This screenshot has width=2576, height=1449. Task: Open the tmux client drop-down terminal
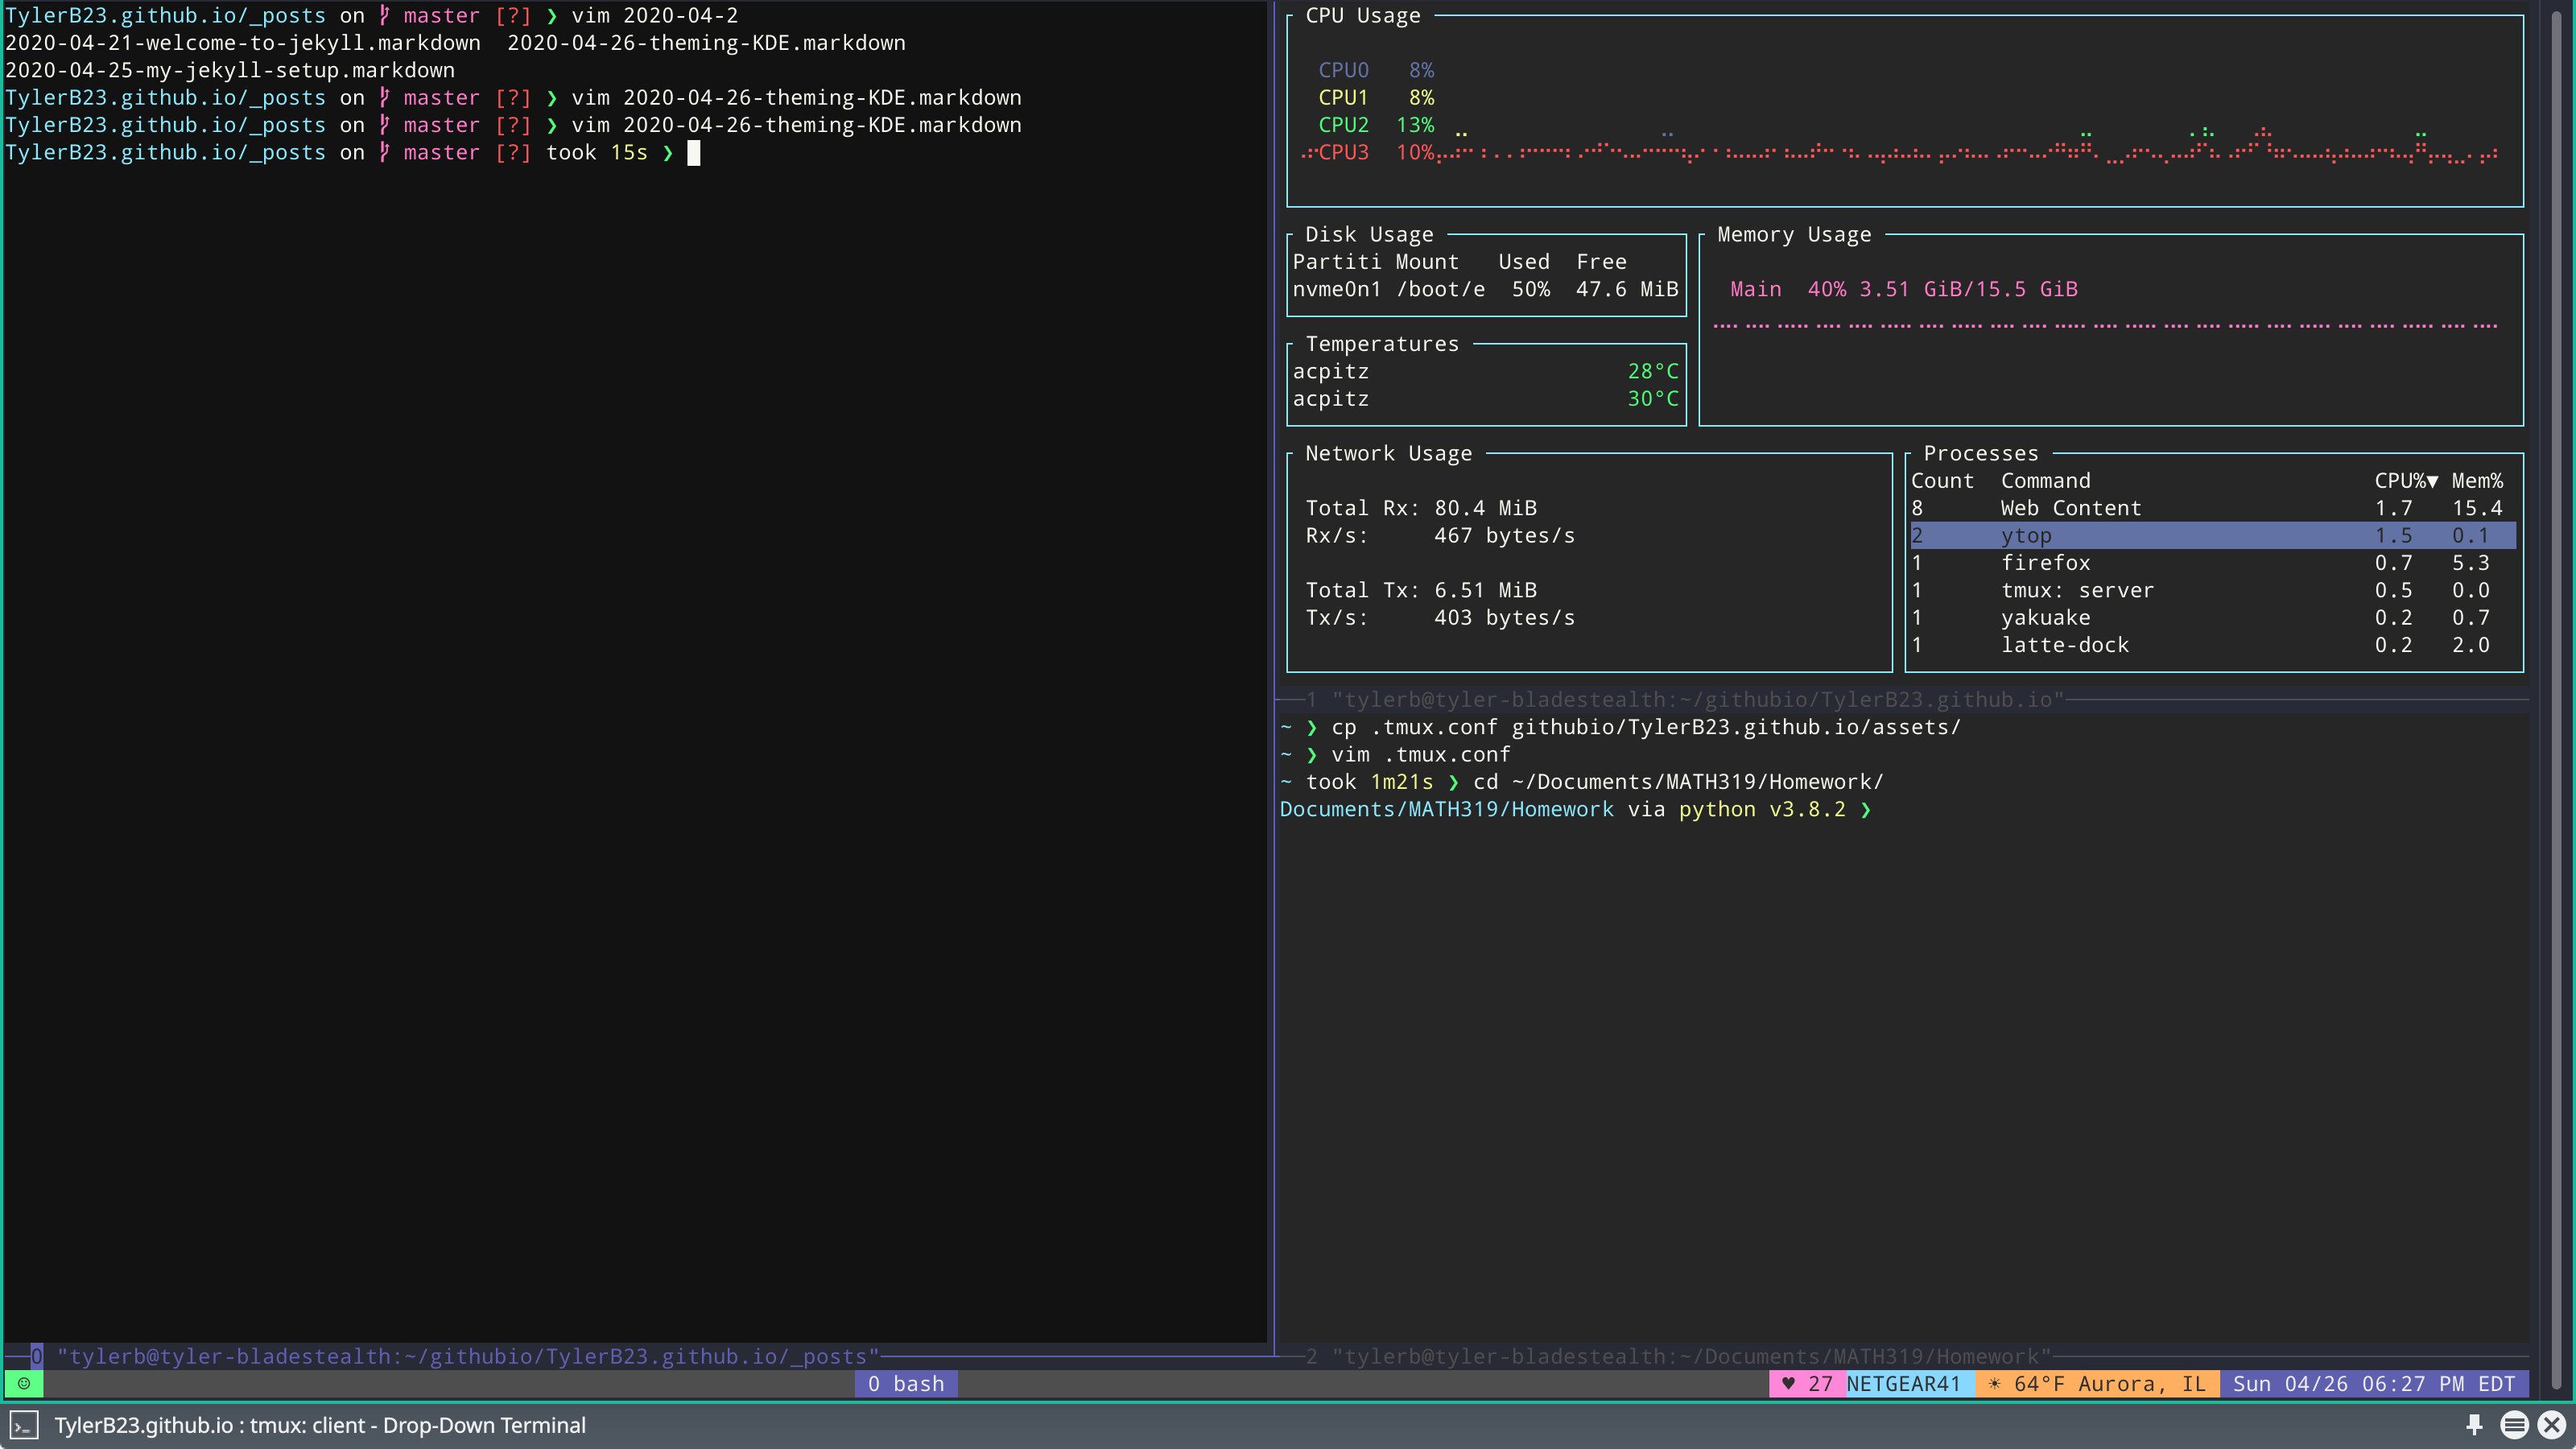point(319,1424)
